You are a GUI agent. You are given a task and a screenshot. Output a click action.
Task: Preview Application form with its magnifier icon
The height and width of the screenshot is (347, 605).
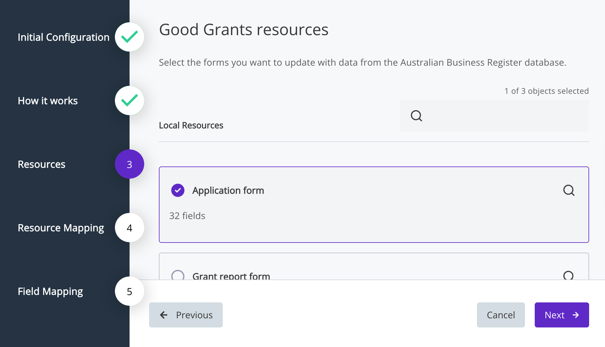click(x=569, y=190)
